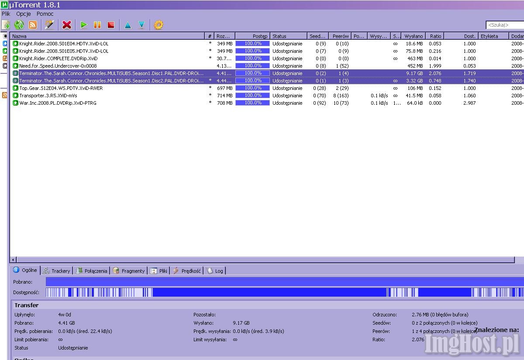Image resolution: width=524 pixels, height=360 pixels.
Task: Click the green Start torrent icon
Action: click(x=84, y=25)
